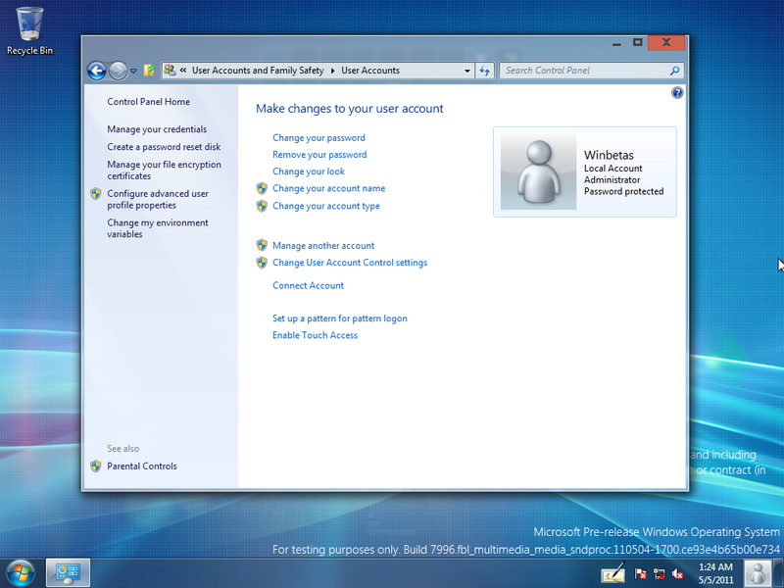Open the Help question mark icon

(x=676, y=92)
